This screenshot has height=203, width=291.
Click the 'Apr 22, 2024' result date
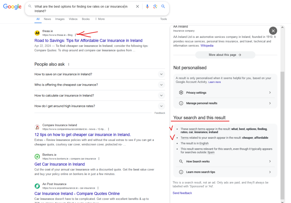tap(43, 46)
